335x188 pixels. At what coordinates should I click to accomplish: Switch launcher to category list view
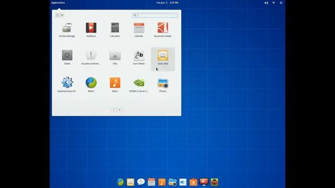click(62, 15)
